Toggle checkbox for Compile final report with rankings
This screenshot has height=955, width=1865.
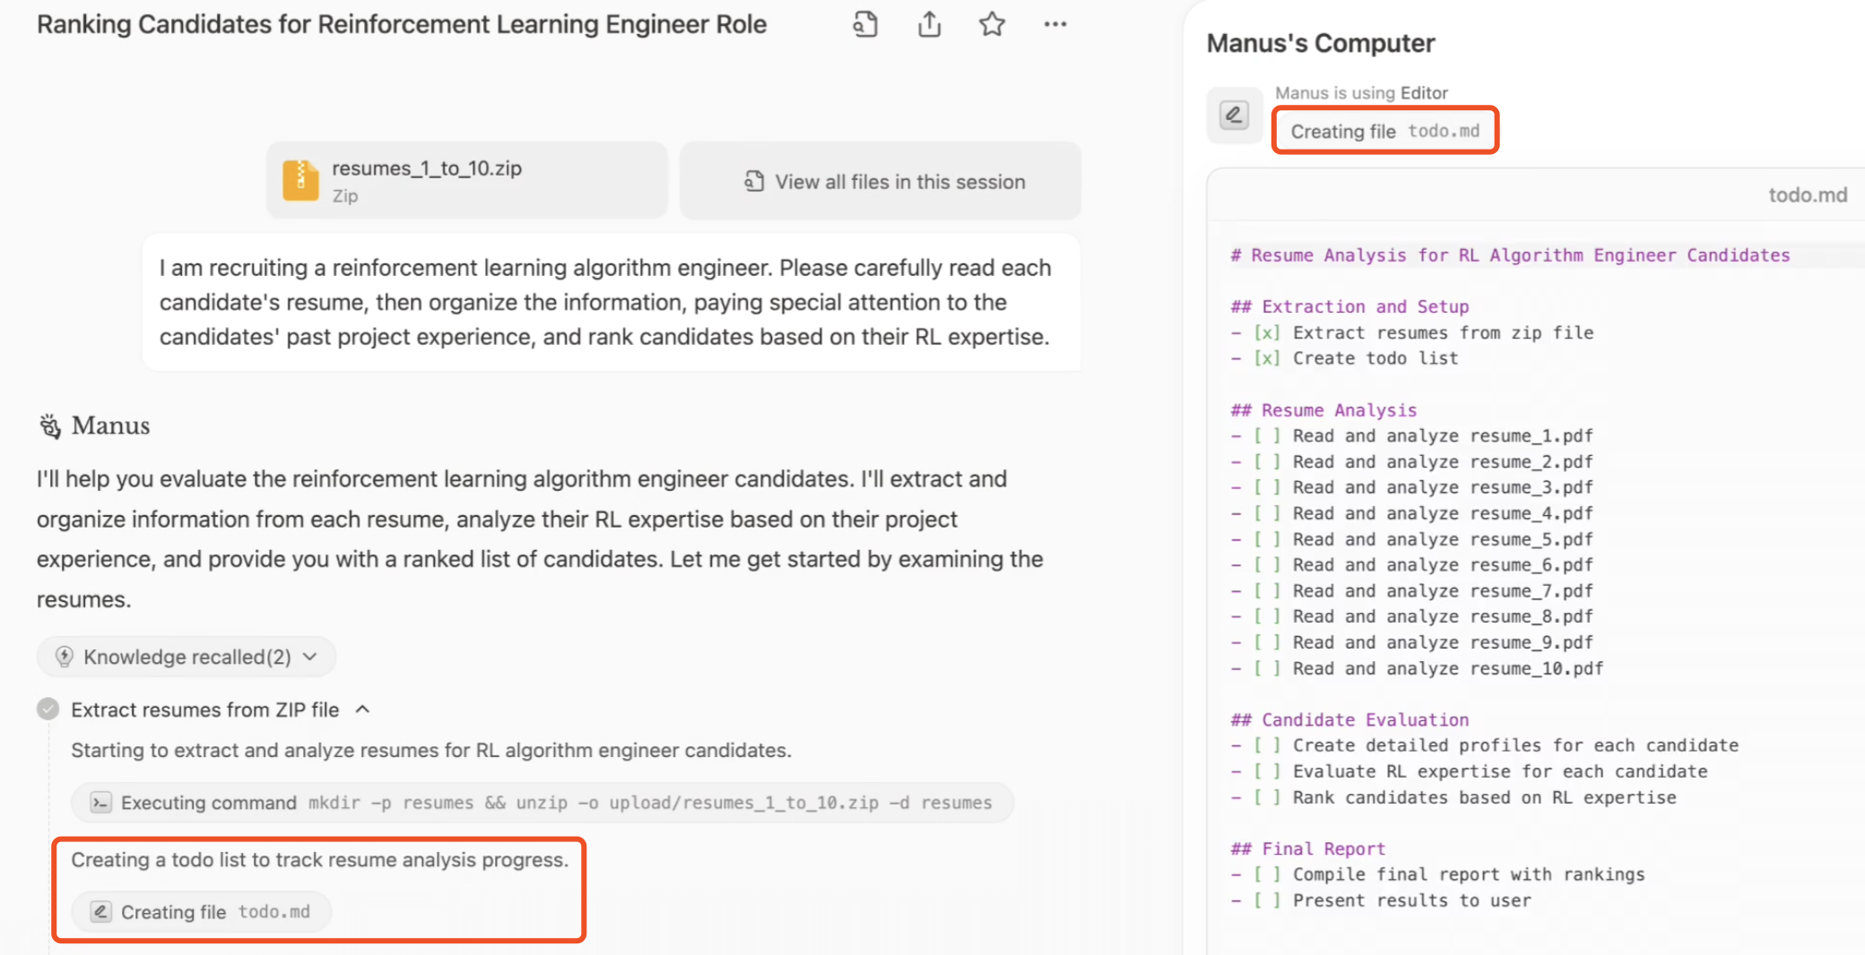click(1267, 875)
